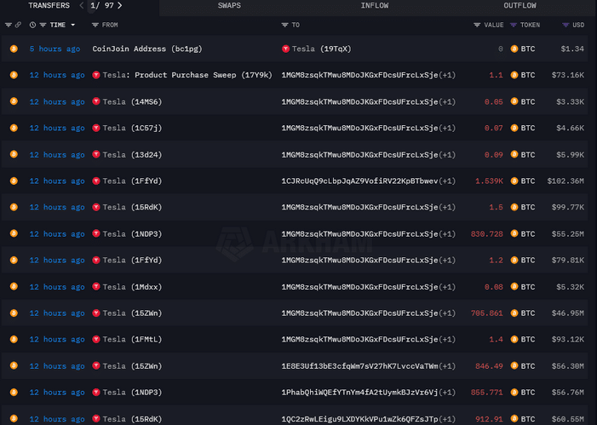The height and width of the screenshot is (425, 597).
Task: Open recipient 1CJRcUqQ9cLbpJqAZ9VofiRV22KpBTbwev address
Action: pyautogui.click(x=359, y=181)
